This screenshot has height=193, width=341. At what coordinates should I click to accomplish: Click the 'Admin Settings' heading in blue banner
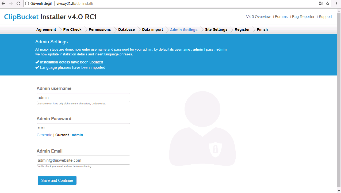[51, 42]
